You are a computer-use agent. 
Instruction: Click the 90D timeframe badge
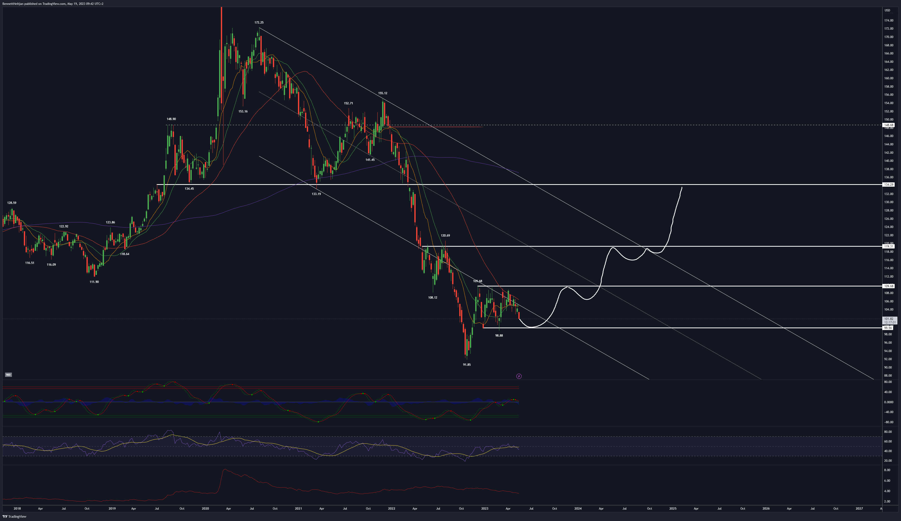[x=8, y=375]
